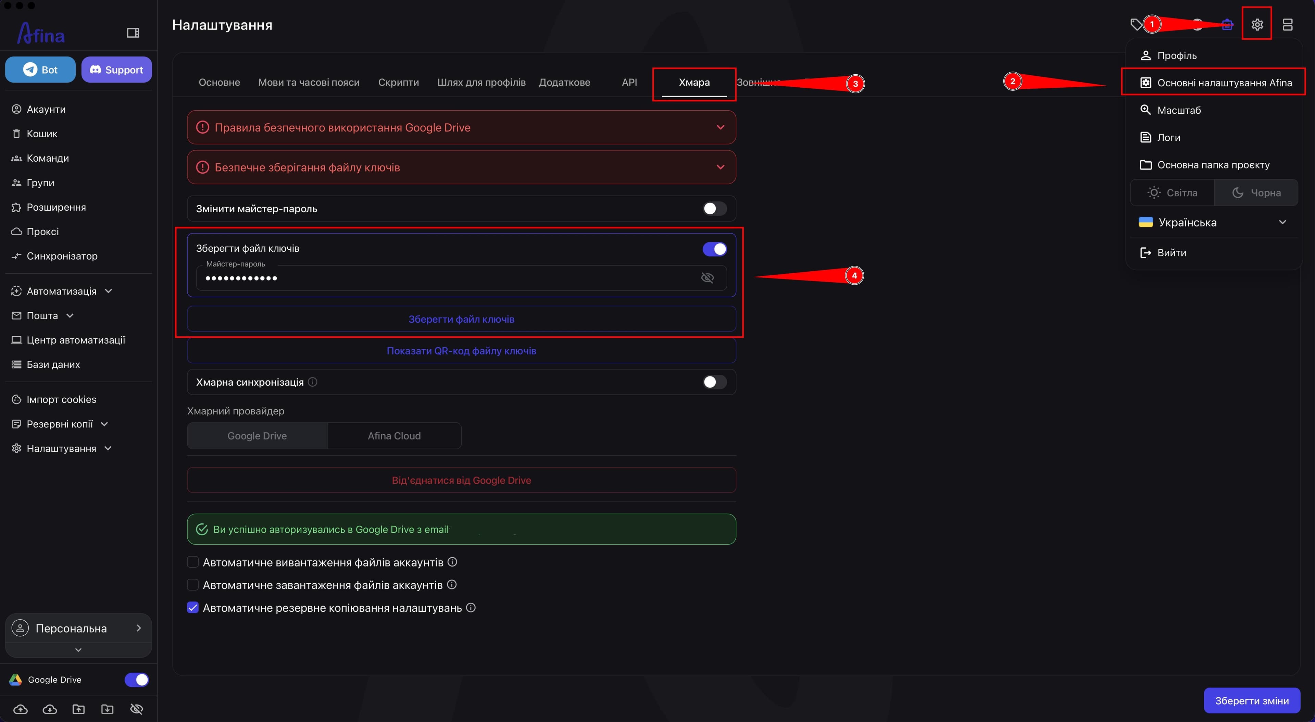Check Автоматичне завантаження файлів аккаунтів
The image size is (1315, 722).
click(x=192, y=585)
